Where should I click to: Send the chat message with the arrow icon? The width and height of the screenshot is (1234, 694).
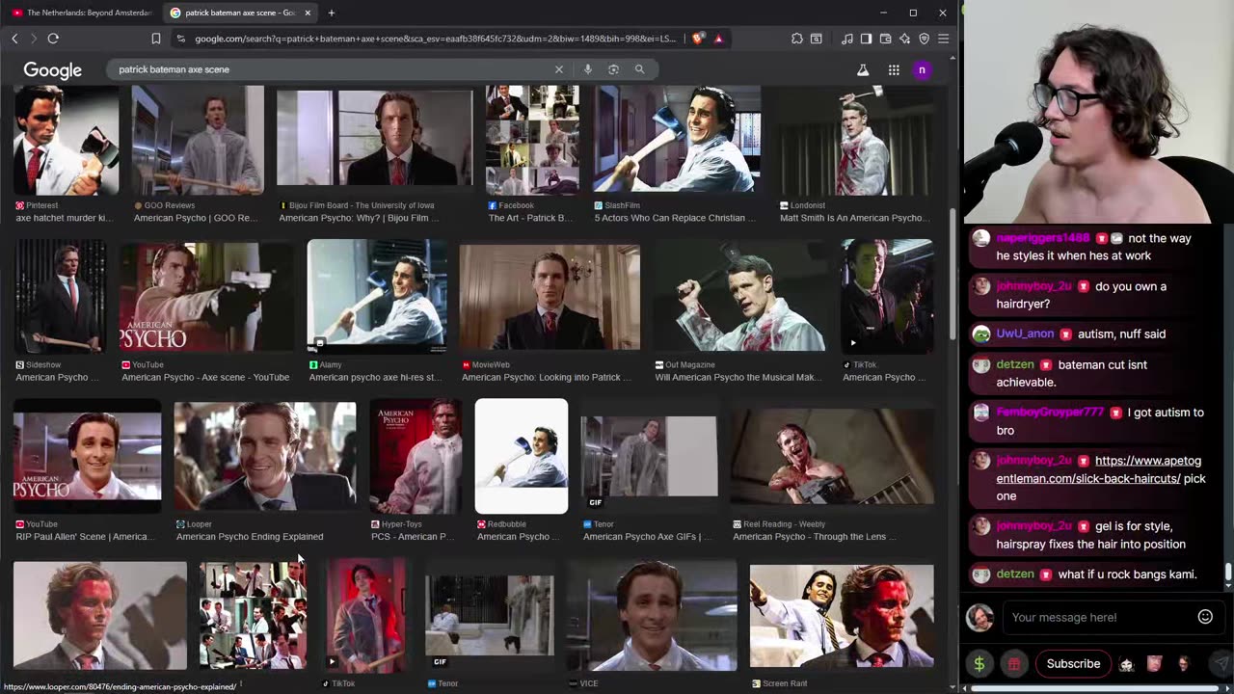pyautogui.click(x=1221, y=664)
